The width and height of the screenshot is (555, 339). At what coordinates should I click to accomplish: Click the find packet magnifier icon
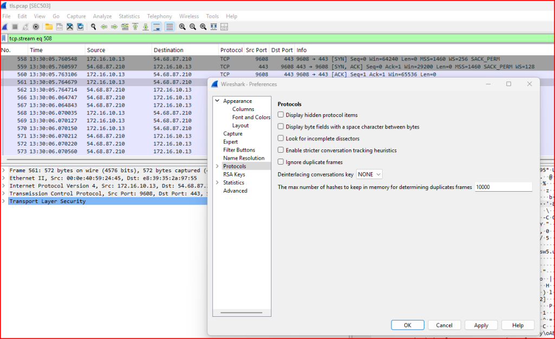(x=93, y=27)
